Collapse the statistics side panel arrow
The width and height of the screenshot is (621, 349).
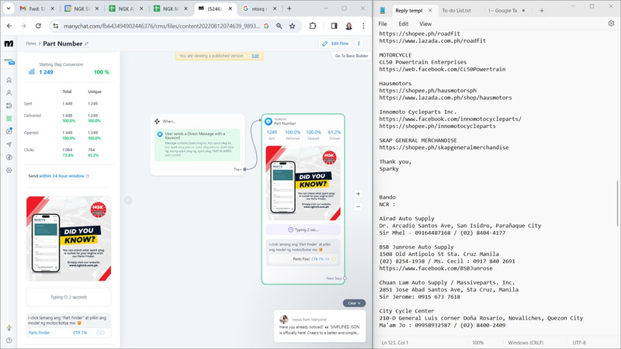click(128, 200)
